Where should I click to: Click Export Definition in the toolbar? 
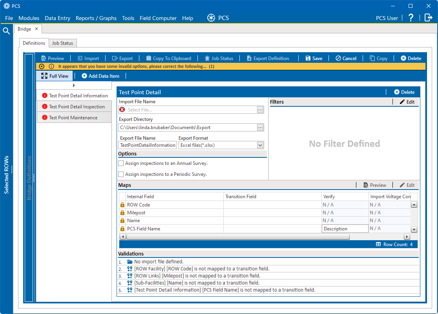268,58
